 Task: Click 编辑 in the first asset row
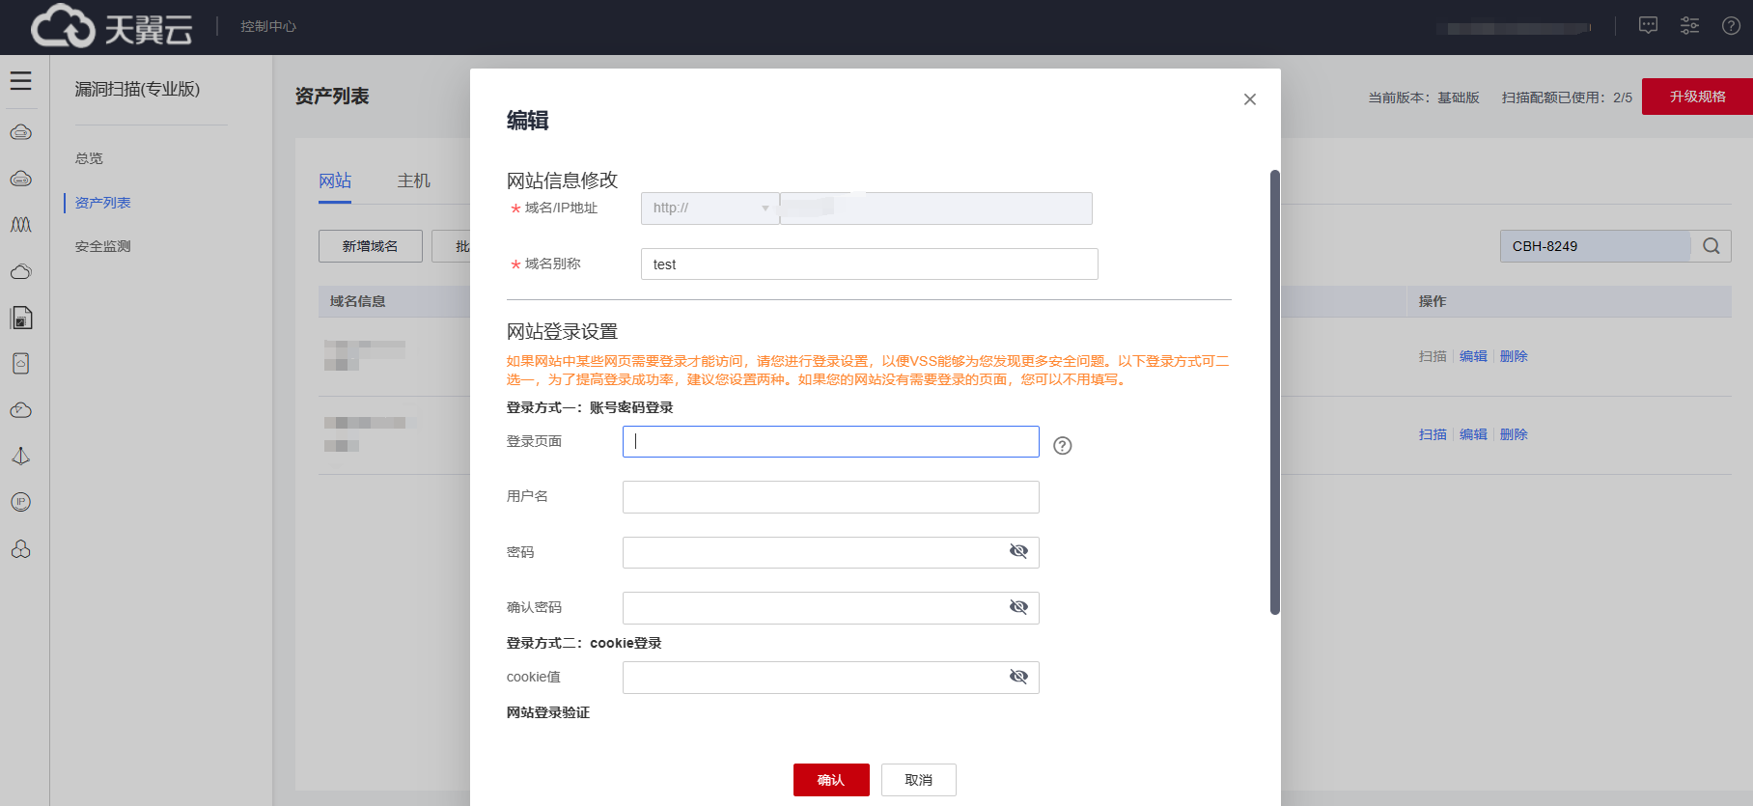[x=1473, y=356]
